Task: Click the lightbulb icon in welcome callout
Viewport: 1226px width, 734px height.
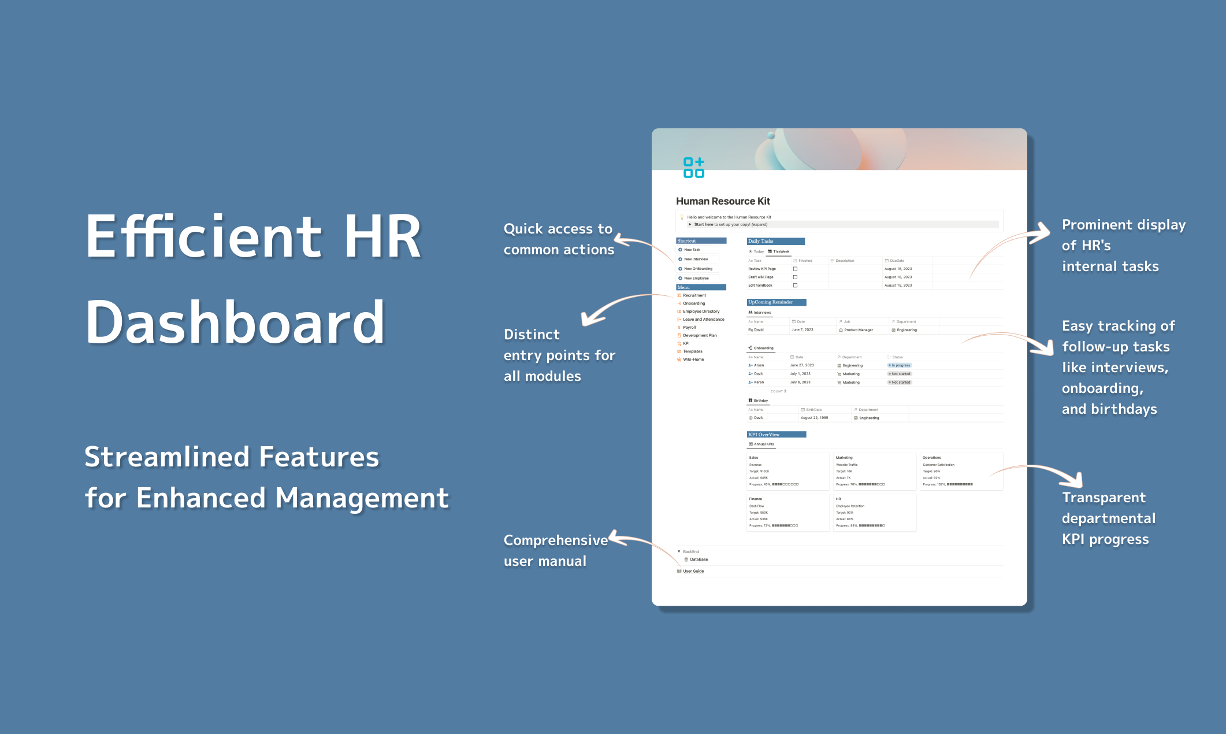Action: pyautogui.click(x=682, y=217)
